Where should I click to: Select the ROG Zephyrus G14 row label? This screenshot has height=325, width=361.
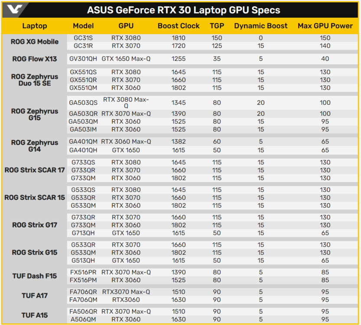[35, 146]
